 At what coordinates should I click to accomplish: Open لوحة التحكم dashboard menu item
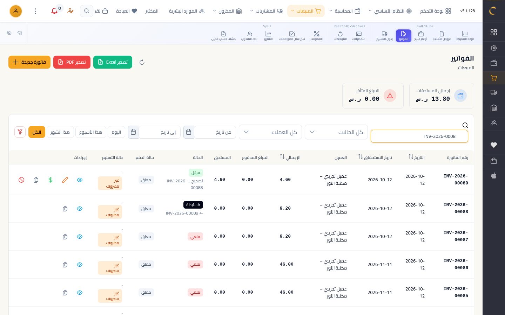point(436,11)
